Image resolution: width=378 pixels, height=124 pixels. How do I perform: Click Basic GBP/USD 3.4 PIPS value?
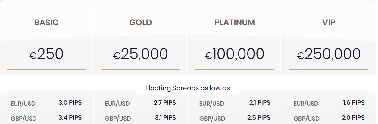click(70, 117)
